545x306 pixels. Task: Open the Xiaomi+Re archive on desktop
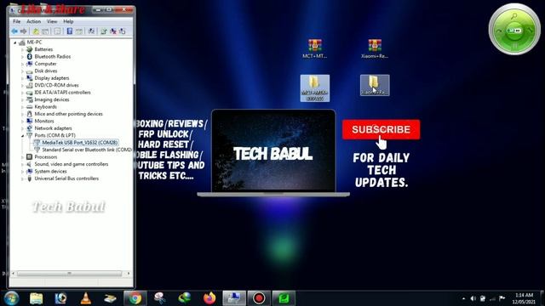click(375, 48)
